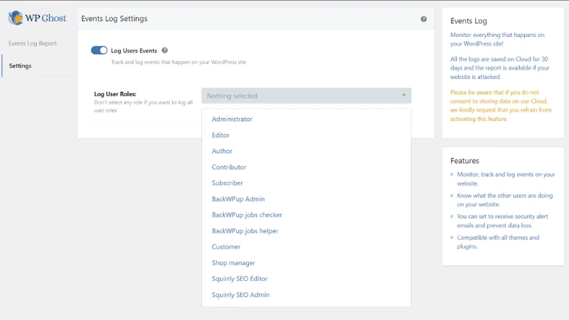
Task: Toggle the Log Users Events switch
Action: (99, 50)
